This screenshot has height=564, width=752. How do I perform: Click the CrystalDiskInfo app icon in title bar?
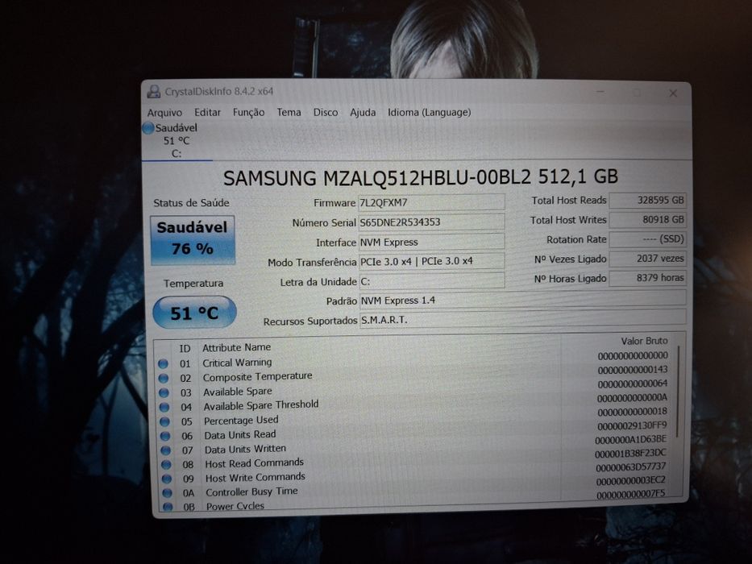[154, 91]
